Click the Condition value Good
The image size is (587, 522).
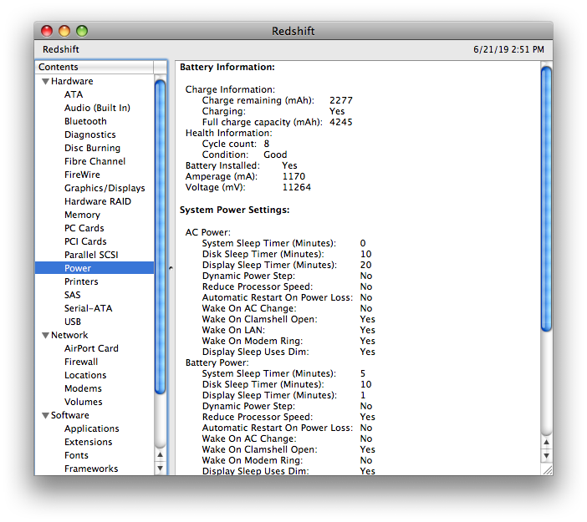coord(275,155)
